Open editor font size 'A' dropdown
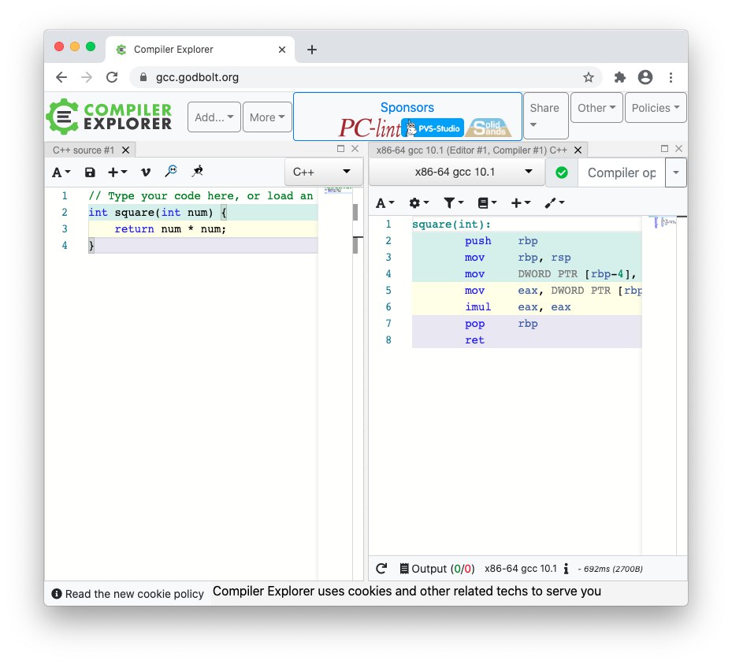 61,172
